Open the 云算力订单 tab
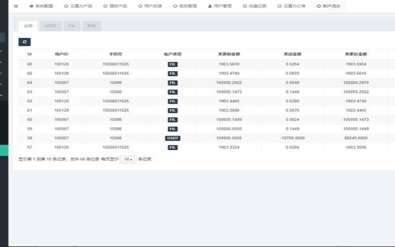The width and height of the screenshot is (395, 247). (291, 6)
